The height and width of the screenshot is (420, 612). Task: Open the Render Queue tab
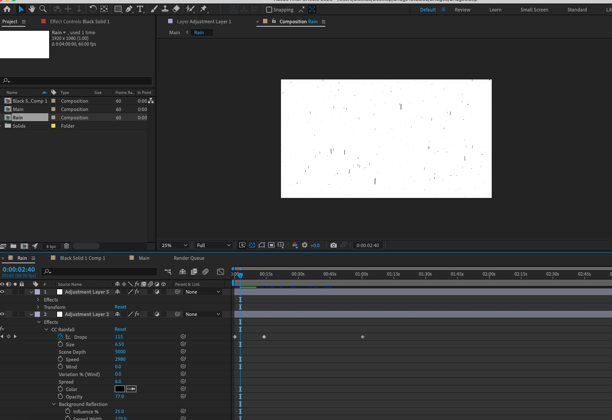pos(189,258)
